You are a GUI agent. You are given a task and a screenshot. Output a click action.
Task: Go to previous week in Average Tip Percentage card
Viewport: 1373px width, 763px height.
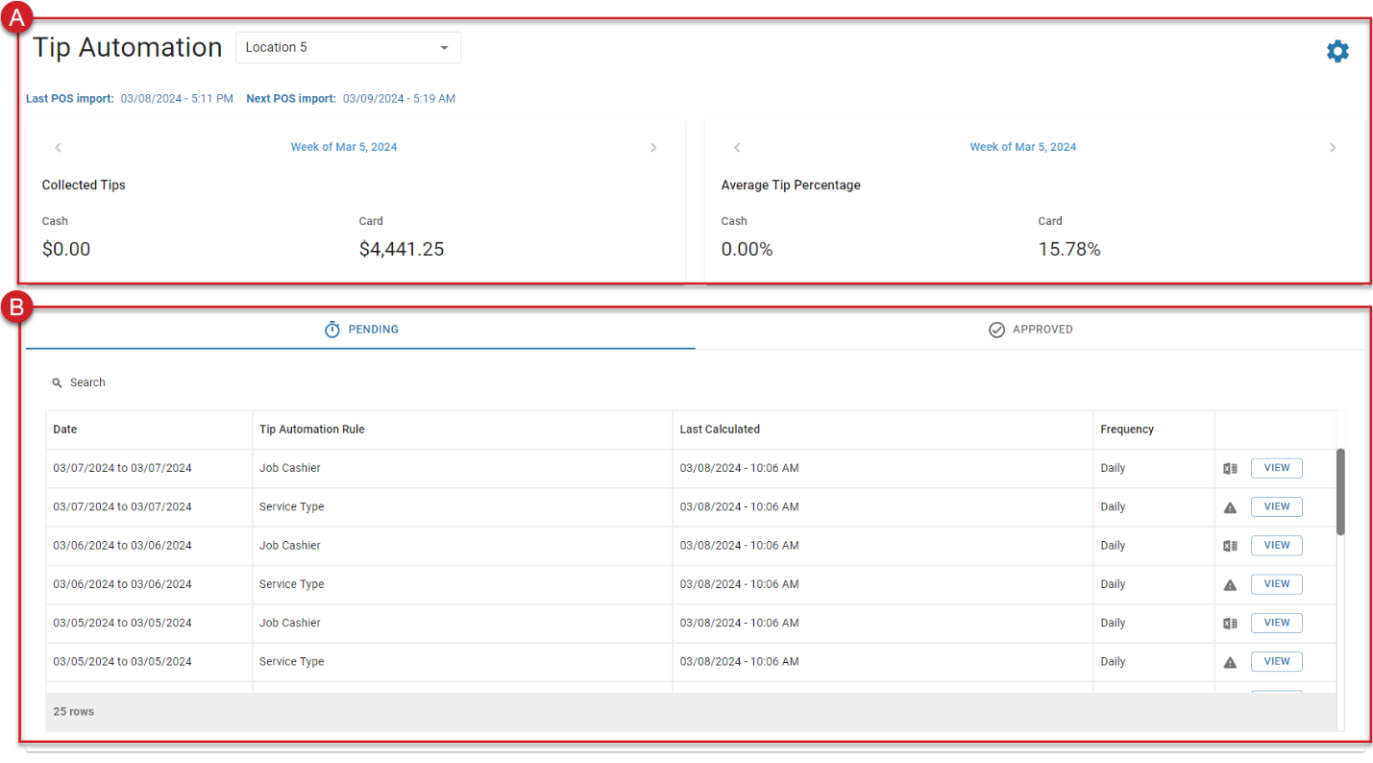[x=737, y=147]
